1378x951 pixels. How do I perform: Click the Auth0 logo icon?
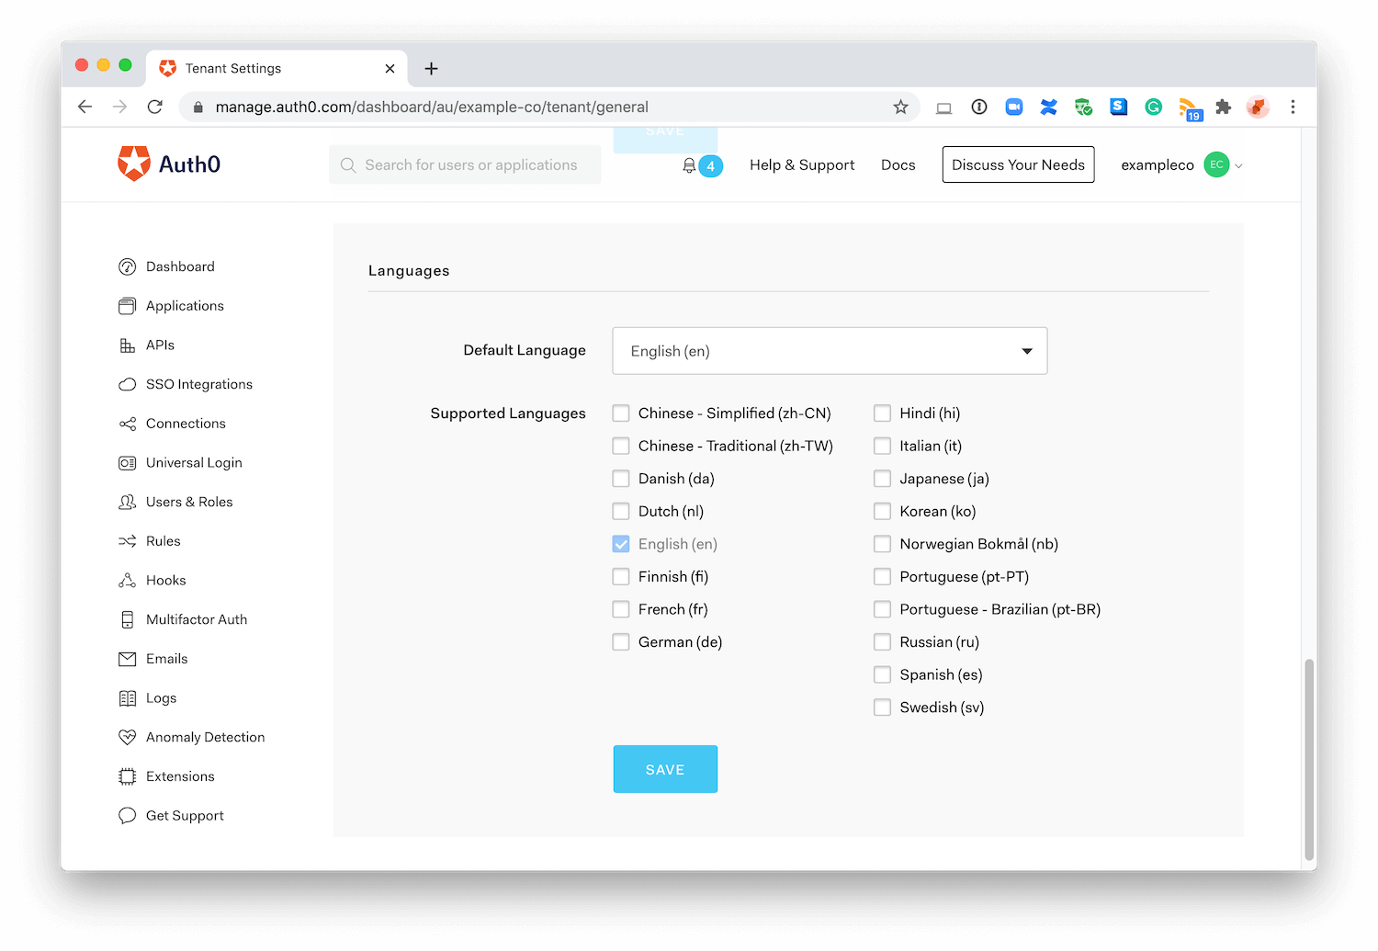tap(134, 164)
